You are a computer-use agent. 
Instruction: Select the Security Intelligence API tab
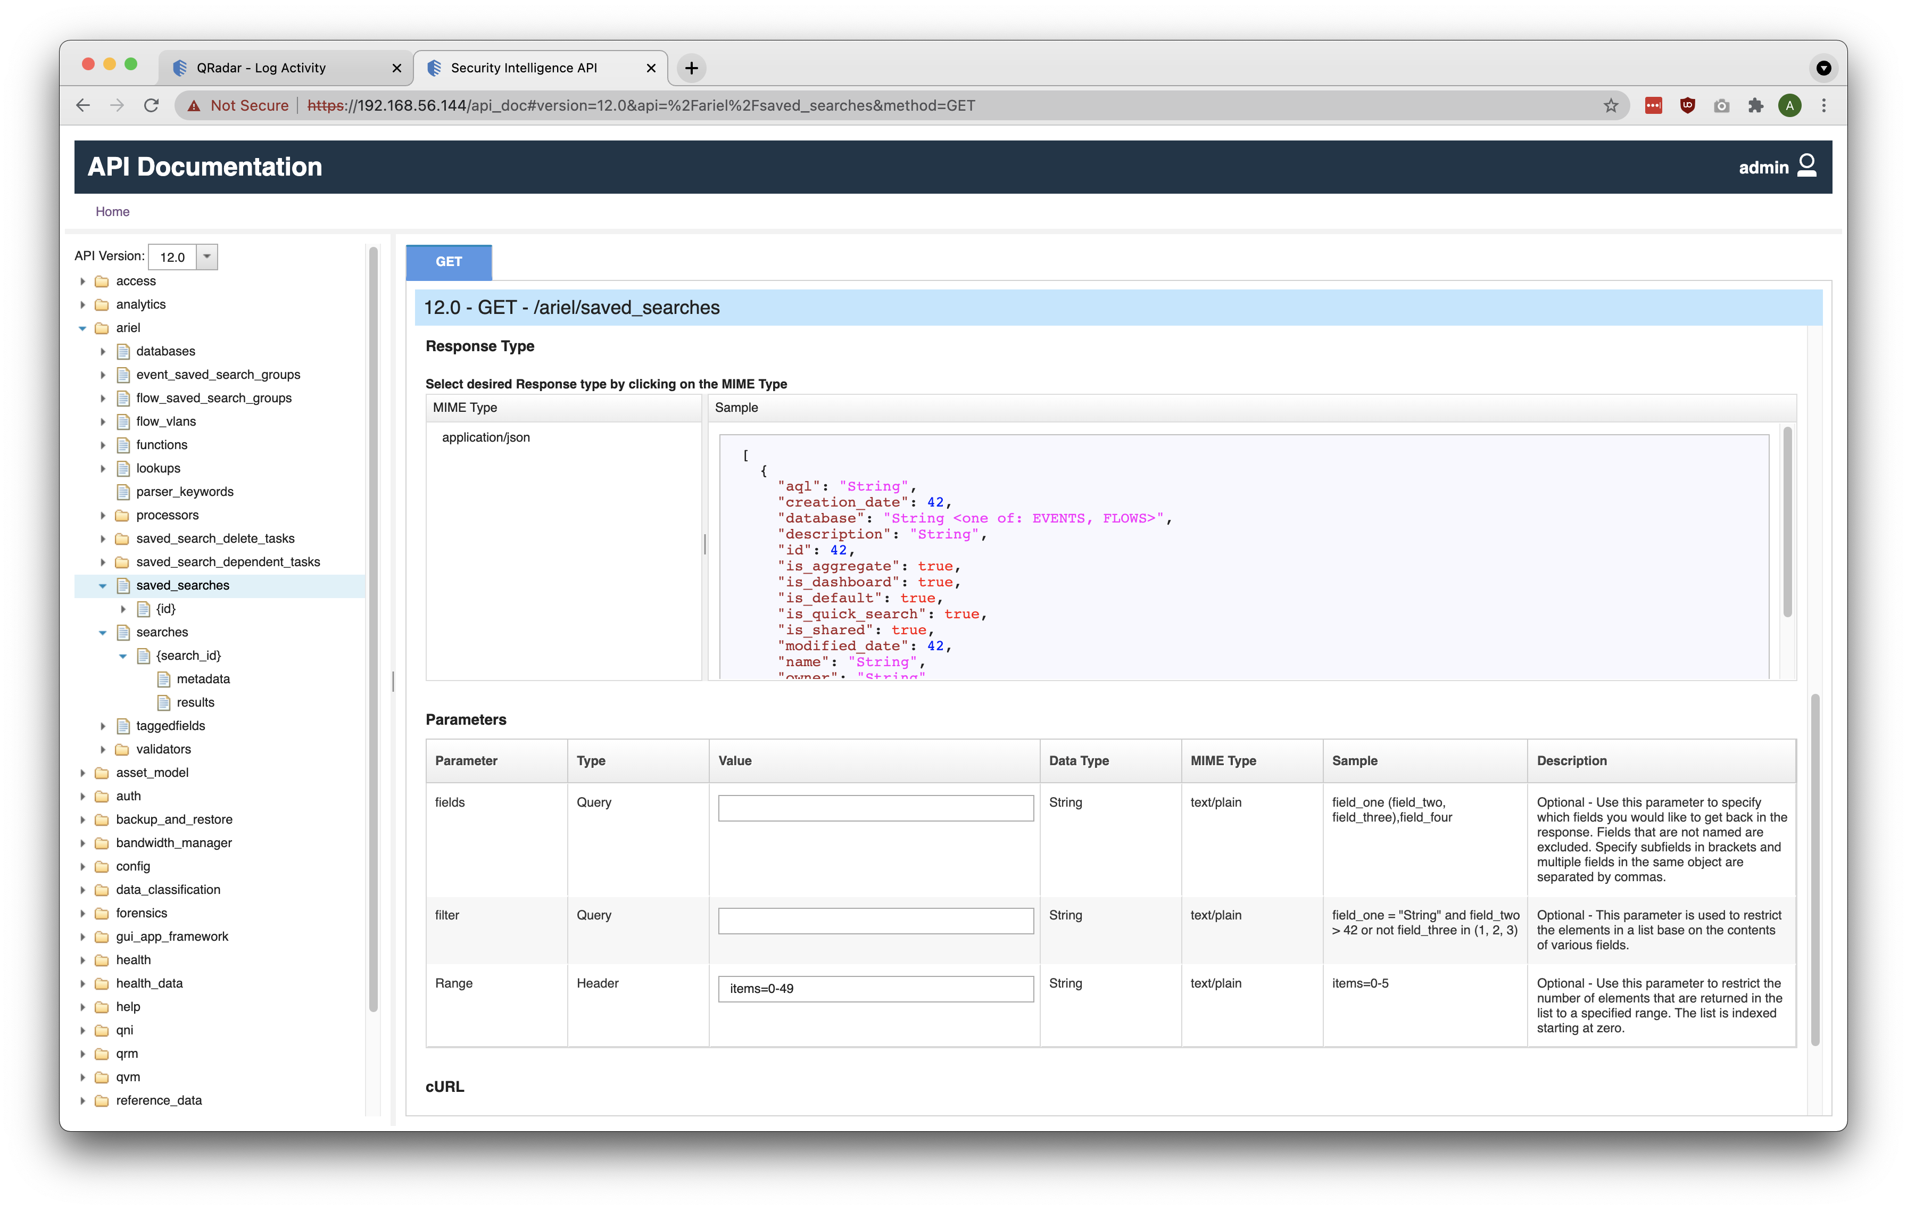pos(540,68)
